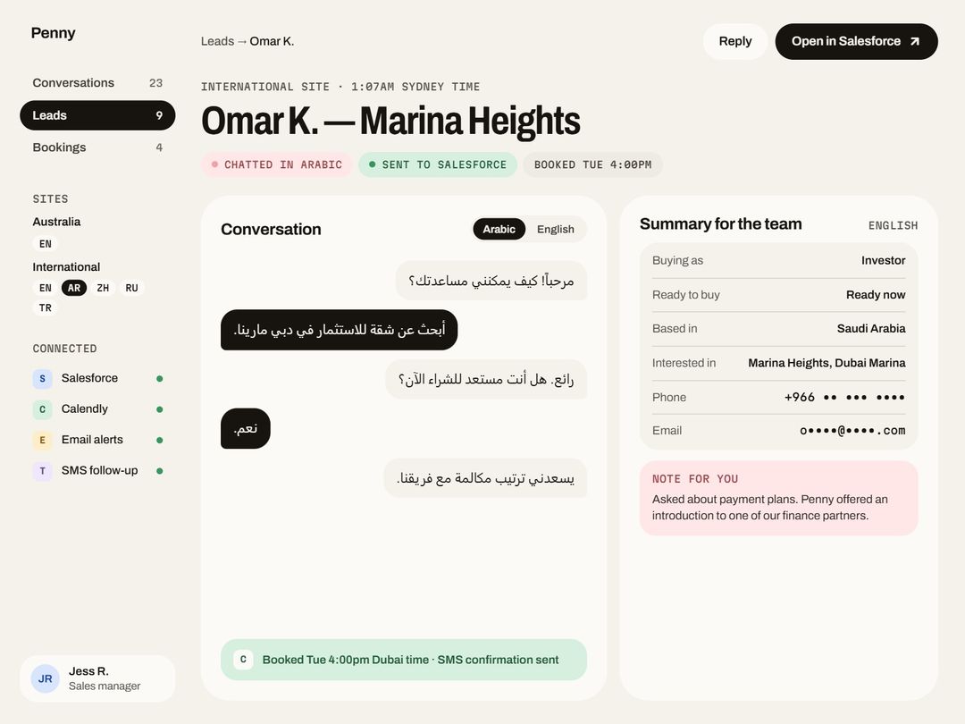Click the JR avatar for Jess R.

click(x=46, y=678)
